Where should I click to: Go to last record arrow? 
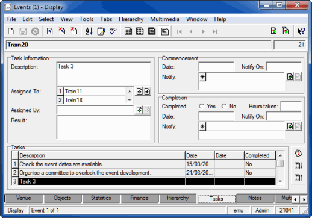click(215, 31)
